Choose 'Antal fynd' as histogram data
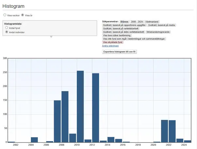This screenshot has height=149, width=197. tap(7, 28)
